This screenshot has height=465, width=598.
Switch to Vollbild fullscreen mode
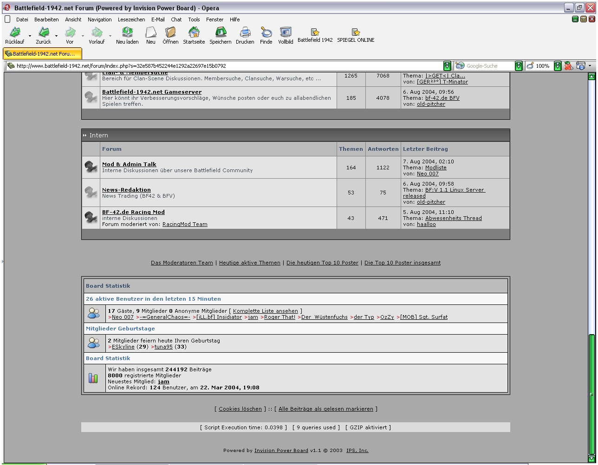[x=286, y=32]
